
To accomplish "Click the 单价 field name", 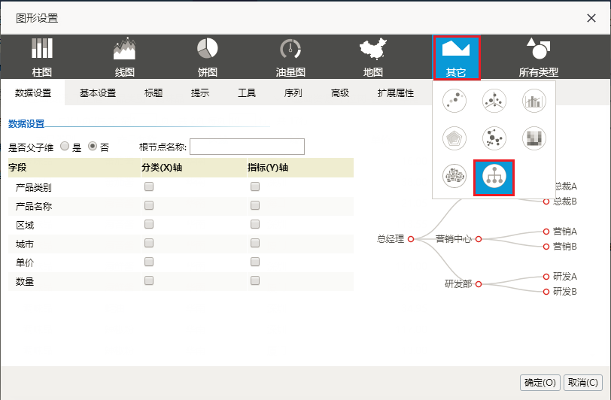I will 25,262.
